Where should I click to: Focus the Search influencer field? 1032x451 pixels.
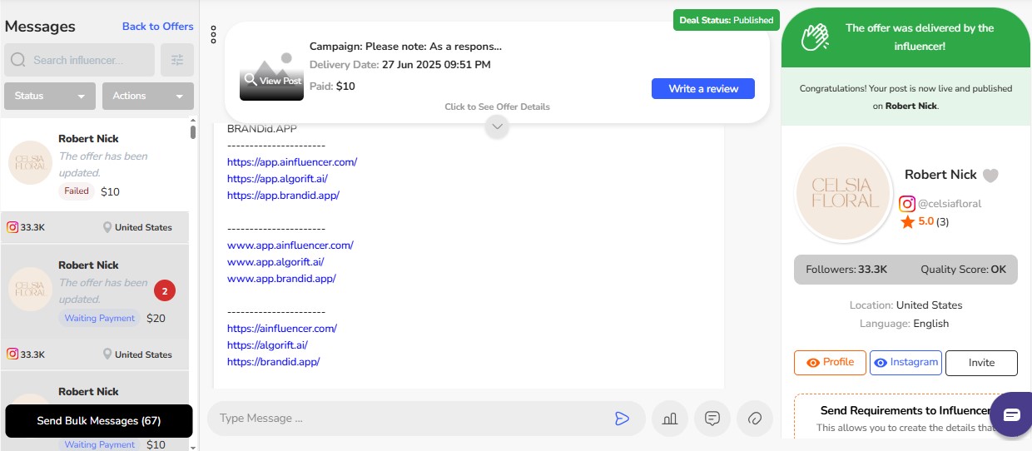(80, 60)
